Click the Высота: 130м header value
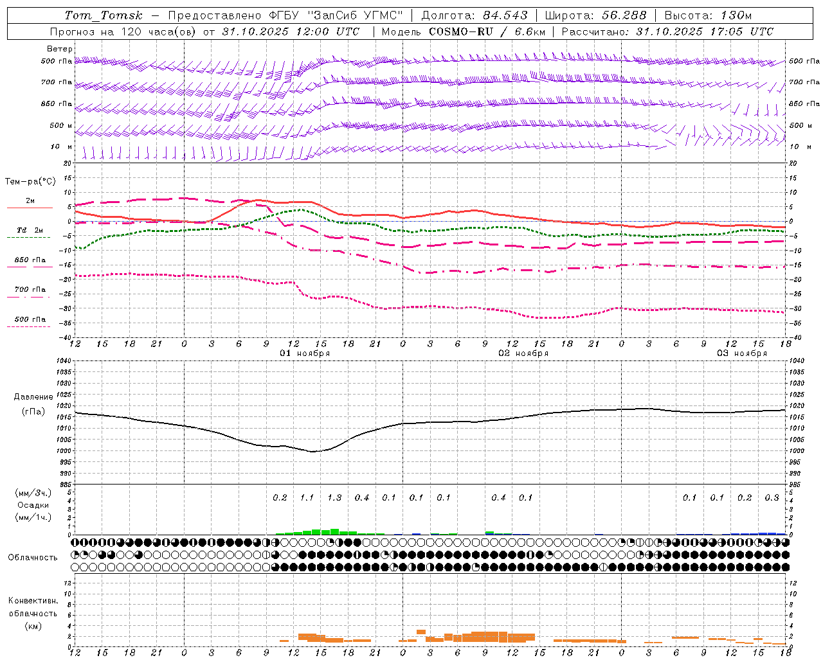 [x=708, y=15]
